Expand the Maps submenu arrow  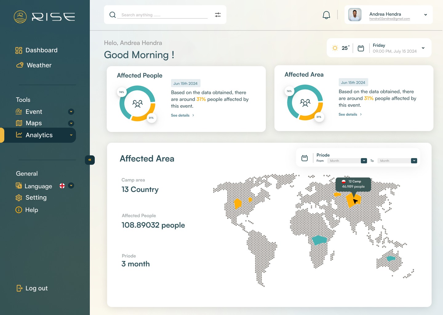71,123
